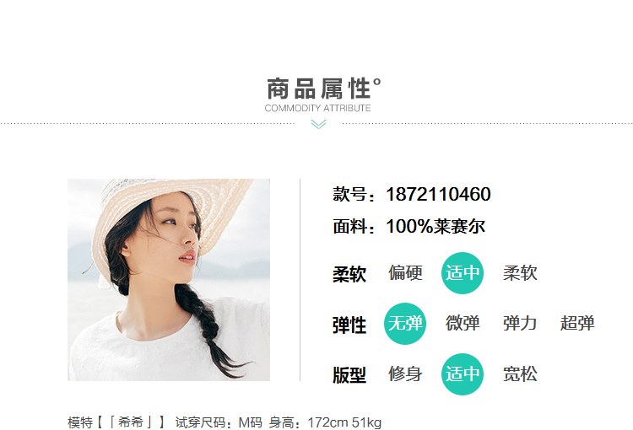Choose 超弹 elasticity option

click(577, 324)
